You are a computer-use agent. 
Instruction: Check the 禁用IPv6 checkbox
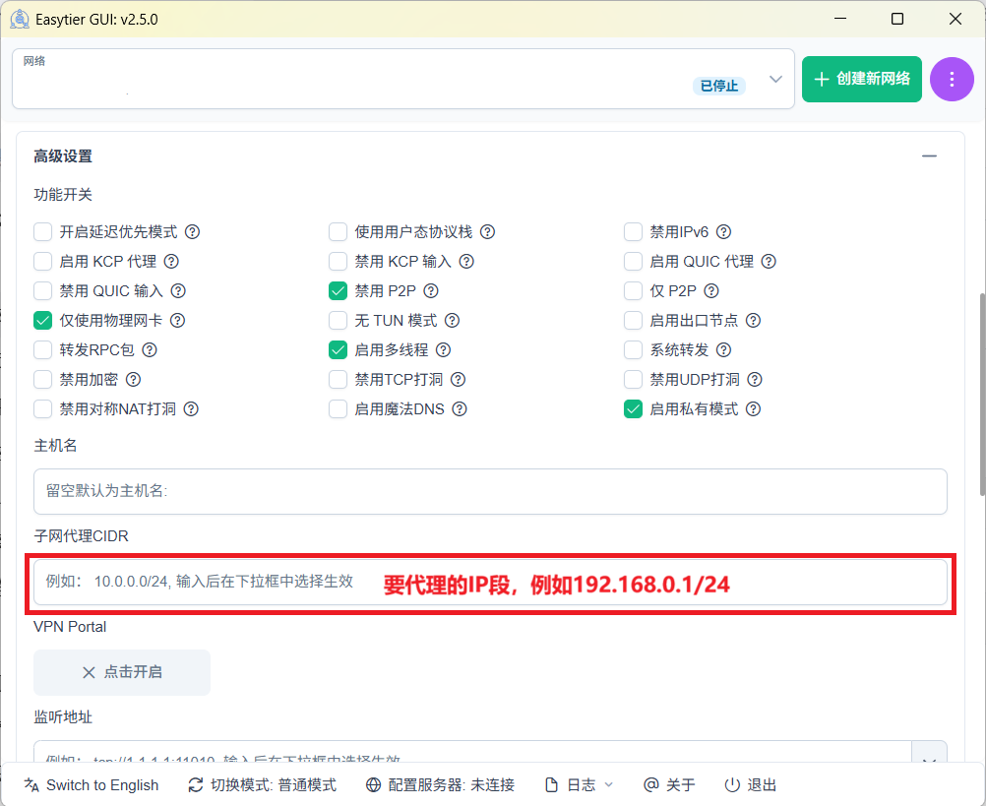pyautogui.click(x=633, y=232)
